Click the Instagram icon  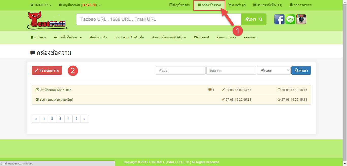coord(301,19)
